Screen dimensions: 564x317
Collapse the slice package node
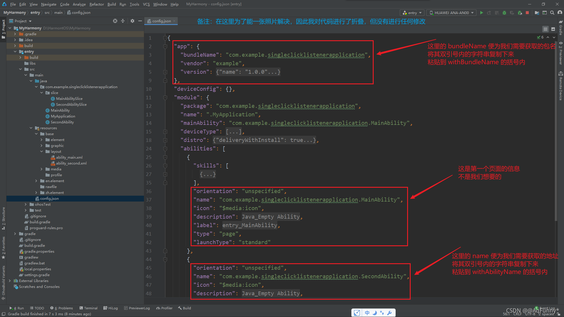(41, 93)
